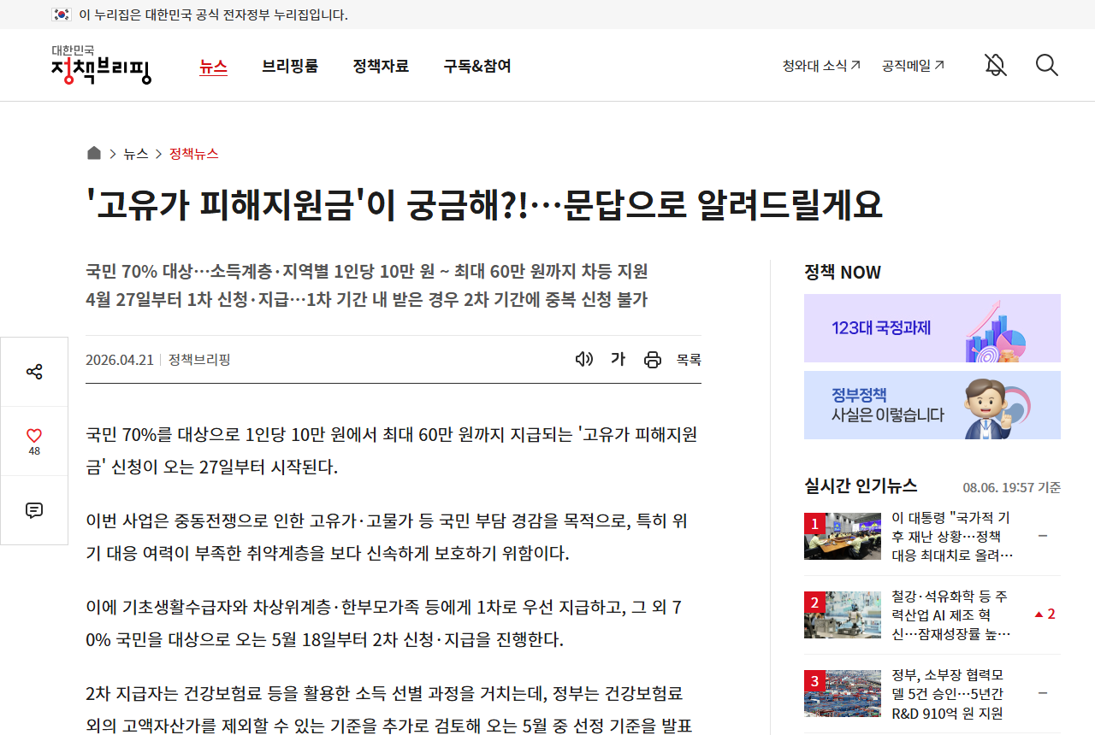Click the notification bell icon
The image size is (1095, 735).
point(995,65)
